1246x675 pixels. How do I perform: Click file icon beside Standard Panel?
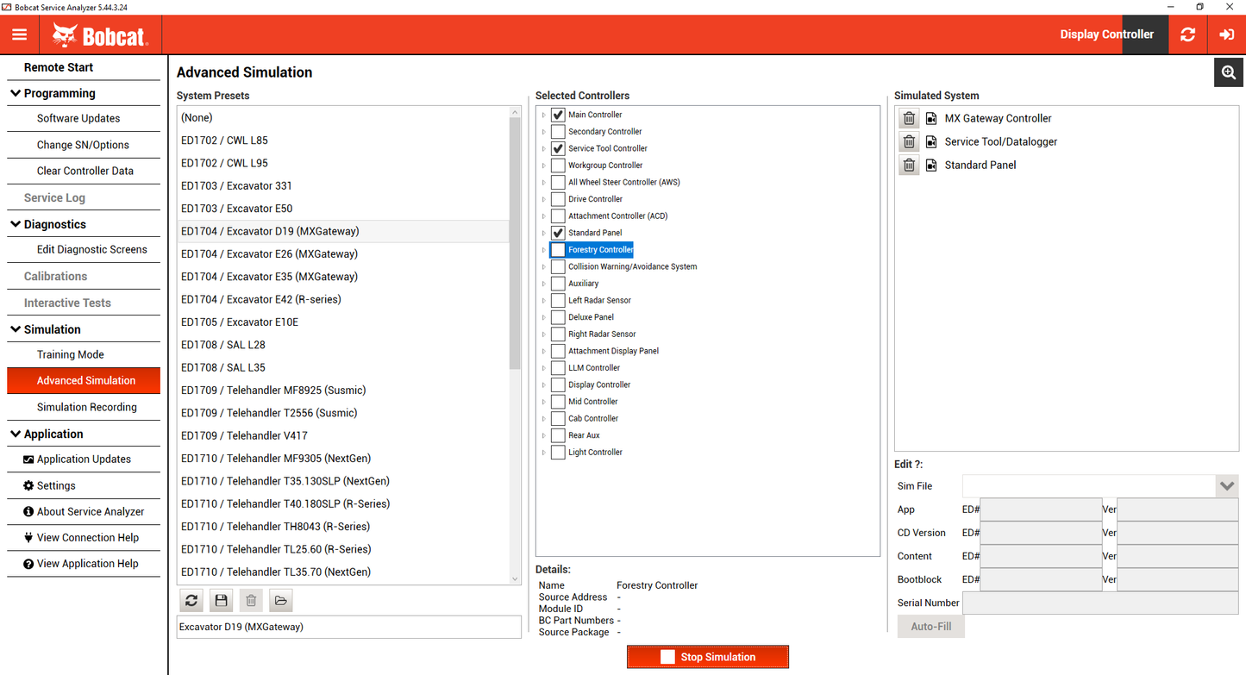931,165
